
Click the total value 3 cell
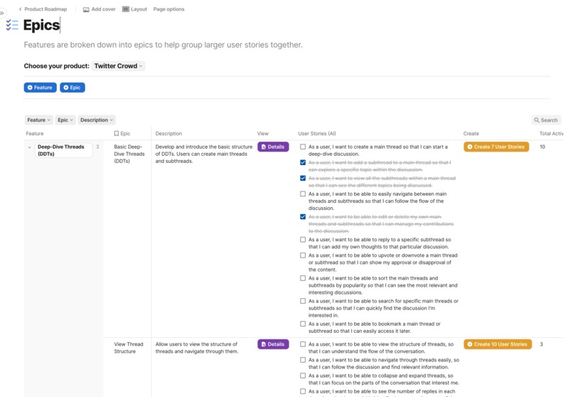click(x=541, y=344)
